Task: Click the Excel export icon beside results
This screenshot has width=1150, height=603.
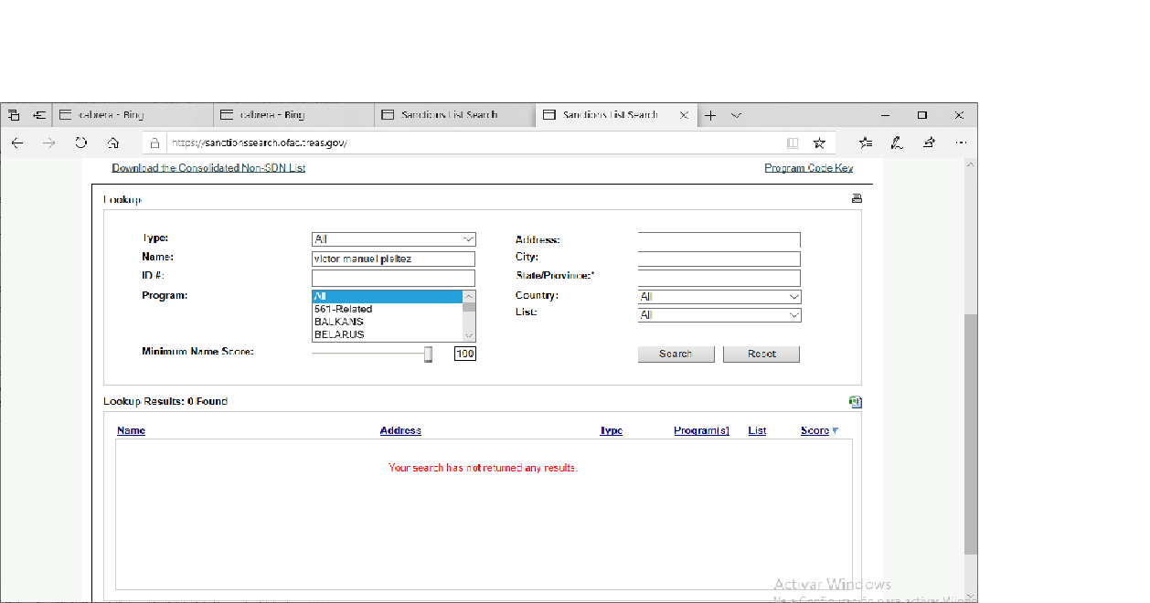Action: pos(856,401)
